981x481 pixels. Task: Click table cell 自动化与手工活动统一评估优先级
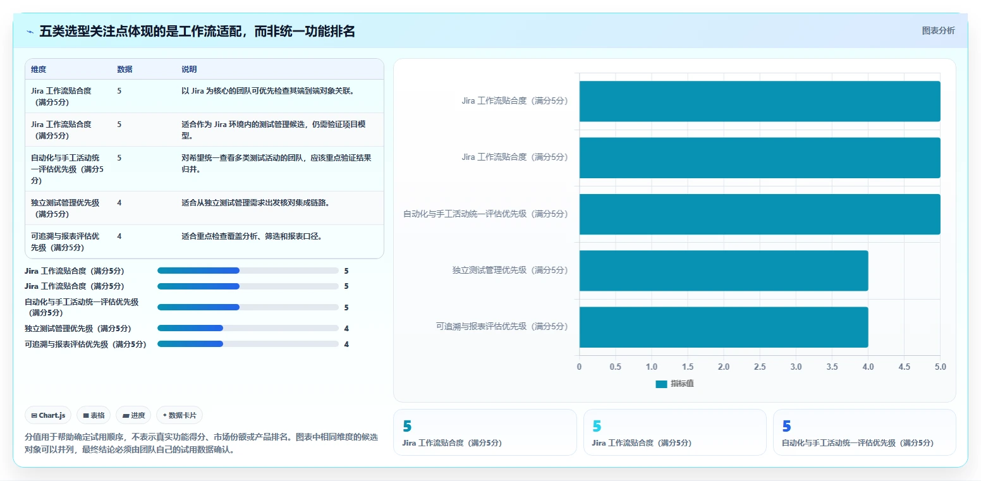[68, 169]
